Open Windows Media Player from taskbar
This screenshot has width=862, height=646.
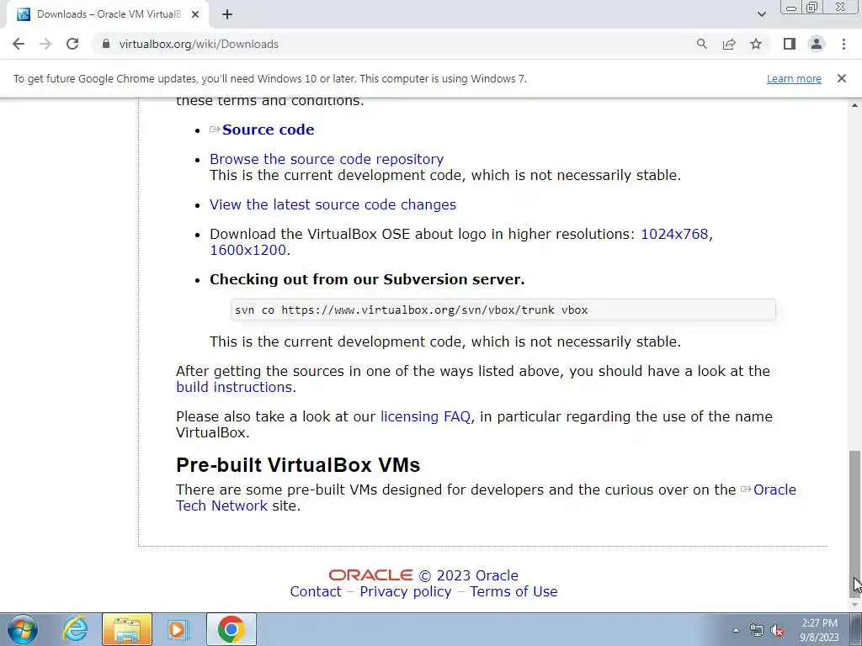(x=178, y=629)
